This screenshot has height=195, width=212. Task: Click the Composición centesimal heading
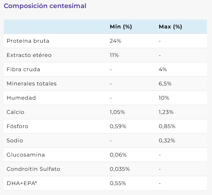point(45,6)
